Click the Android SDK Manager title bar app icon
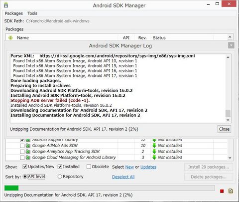Screen dimensions: 239x202 point(6,5)
